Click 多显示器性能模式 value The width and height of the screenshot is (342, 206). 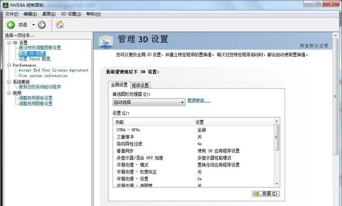click(214, 158)
